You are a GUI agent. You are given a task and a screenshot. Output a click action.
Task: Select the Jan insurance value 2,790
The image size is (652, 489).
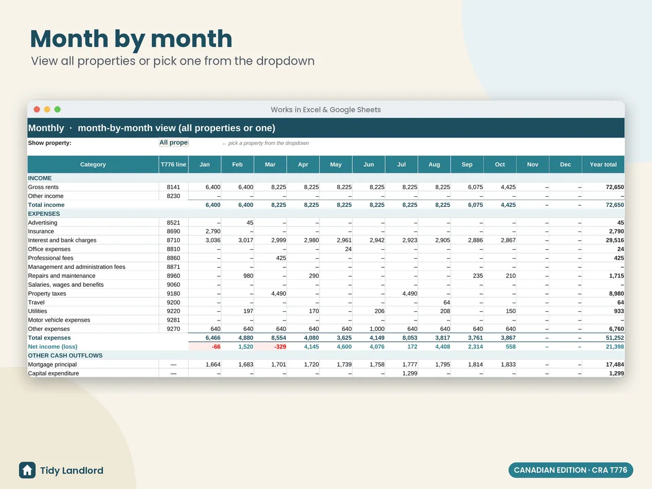(x=205, y=231)
